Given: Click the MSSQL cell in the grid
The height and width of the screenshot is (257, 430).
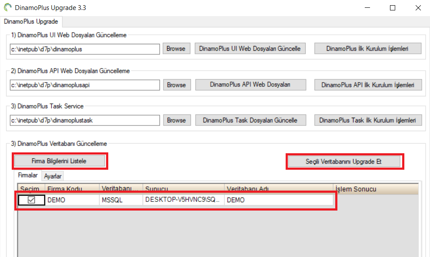Looking at the screenshot, I should pyautogui.click(x=121, y=200).
